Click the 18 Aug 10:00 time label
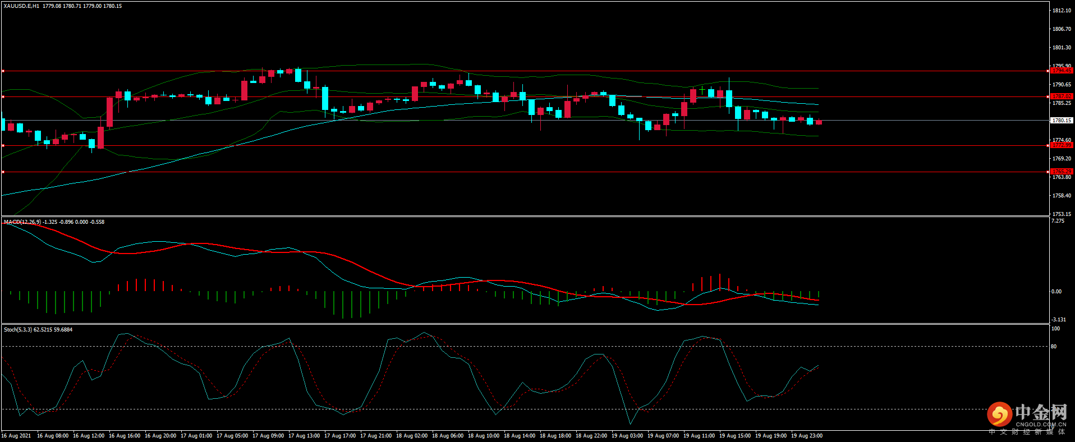Viewport: 1075px width, 442px height. tap(484, 436)
